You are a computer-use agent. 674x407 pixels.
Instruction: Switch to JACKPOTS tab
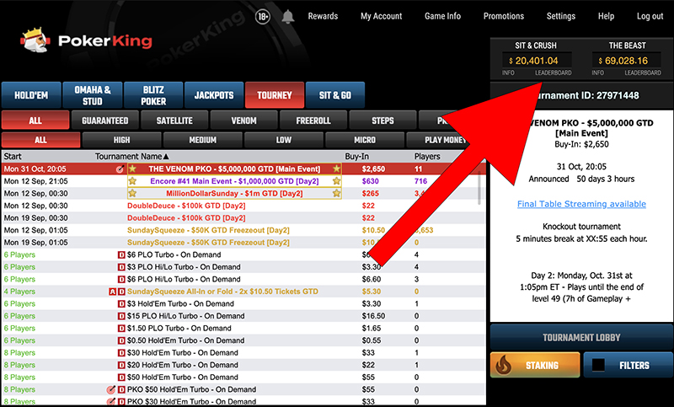click(214, 95)
